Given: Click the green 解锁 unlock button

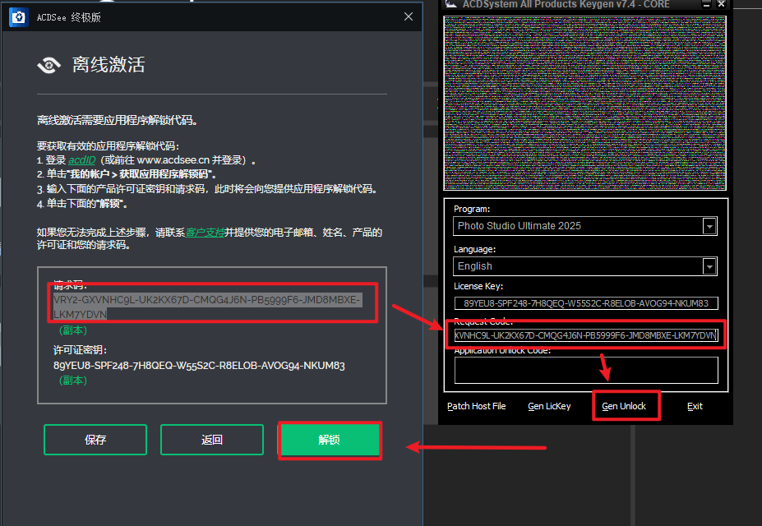Looking at the screenshot, I should [x=330, y=440].
